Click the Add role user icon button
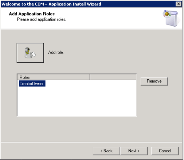184x160 pixels. (x=30, y=53)
